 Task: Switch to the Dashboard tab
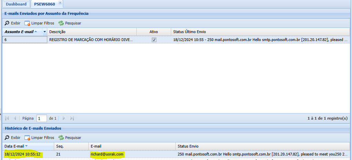[16, 4]
